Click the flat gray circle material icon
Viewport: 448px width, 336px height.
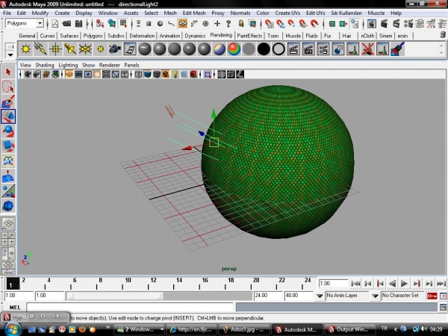tap(249, 49)
